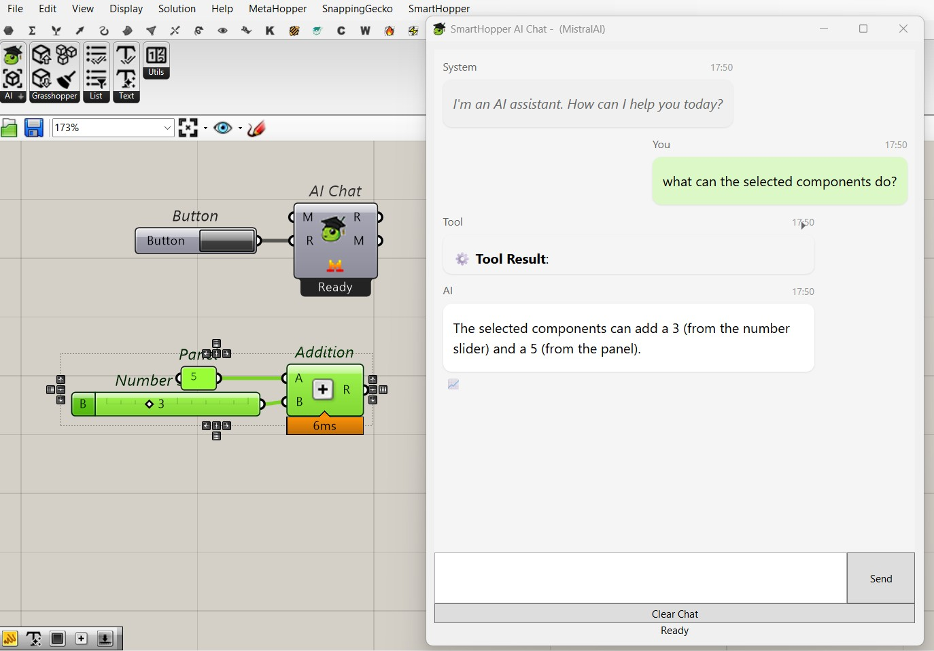Open file with green folder icon
Viewport: 934px width, 651px height.
pyautogui.click(x=10, y=128)
